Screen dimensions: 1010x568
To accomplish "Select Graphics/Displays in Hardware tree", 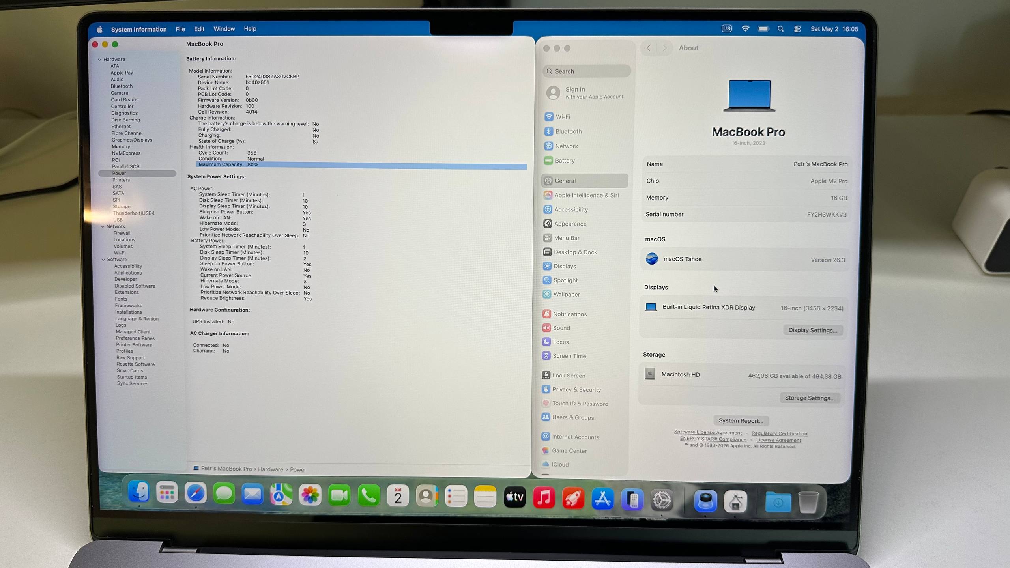I will pos(132,140).
